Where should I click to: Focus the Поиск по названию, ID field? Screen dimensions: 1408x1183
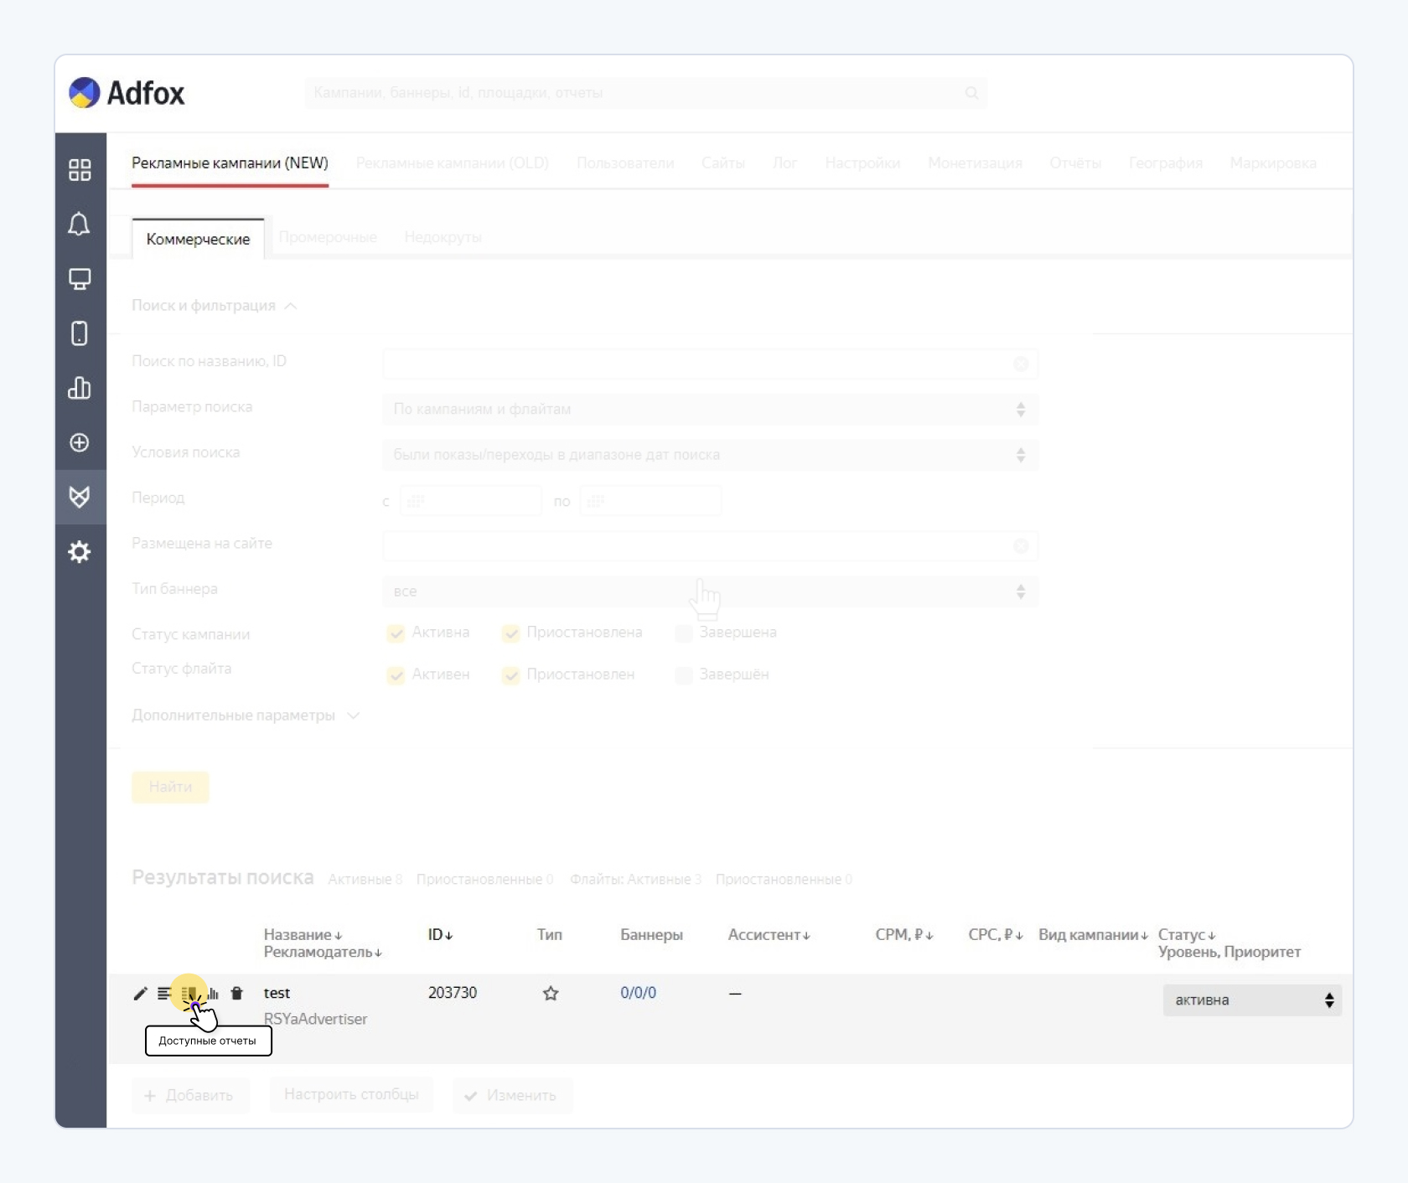pos(711,364)
